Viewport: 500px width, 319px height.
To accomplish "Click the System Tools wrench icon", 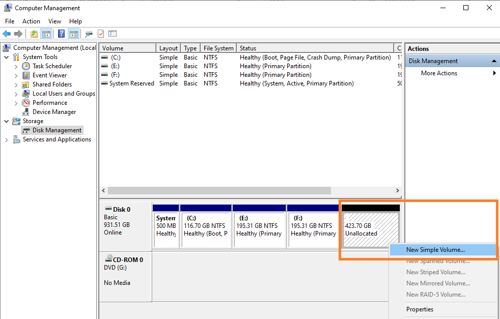I will (16, 57).
